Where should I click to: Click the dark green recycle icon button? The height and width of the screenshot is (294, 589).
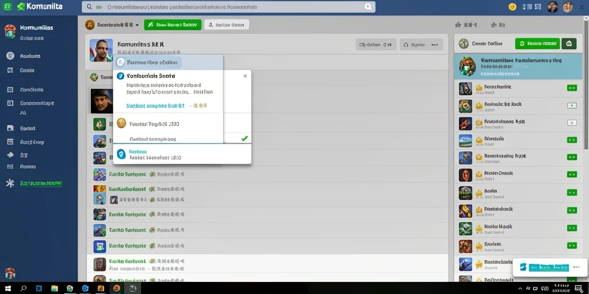(x=569, y=44)
